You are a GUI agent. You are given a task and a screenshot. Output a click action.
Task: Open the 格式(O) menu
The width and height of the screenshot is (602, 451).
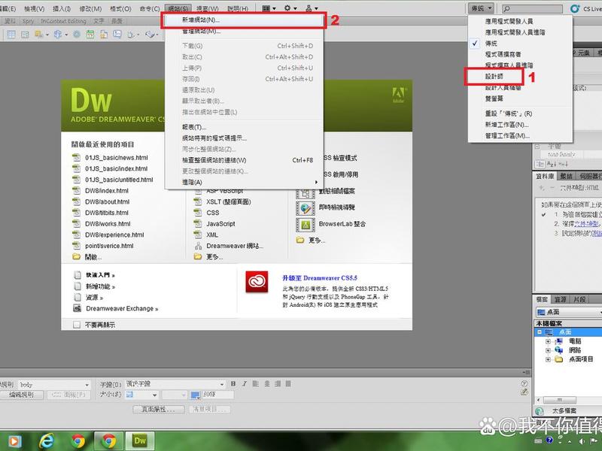coord(121,8)
